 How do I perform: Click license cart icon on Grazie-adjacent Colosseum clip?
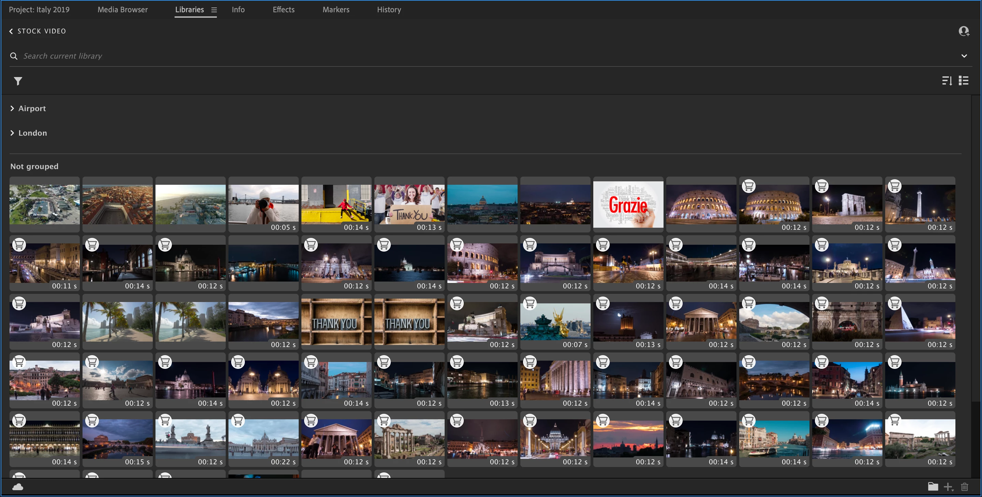(x=749, y=186)
